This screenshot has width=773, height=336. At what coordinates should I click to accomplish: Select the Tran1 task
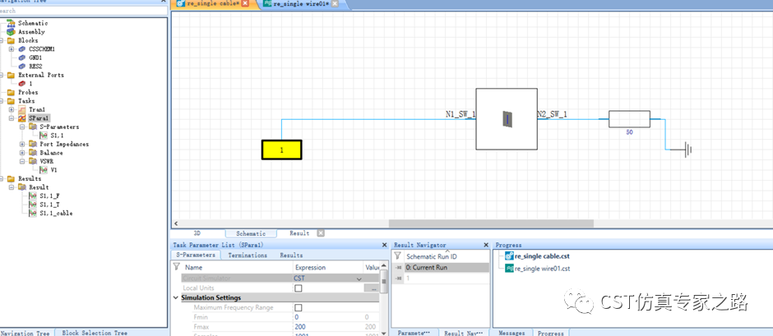click(37, 109)
